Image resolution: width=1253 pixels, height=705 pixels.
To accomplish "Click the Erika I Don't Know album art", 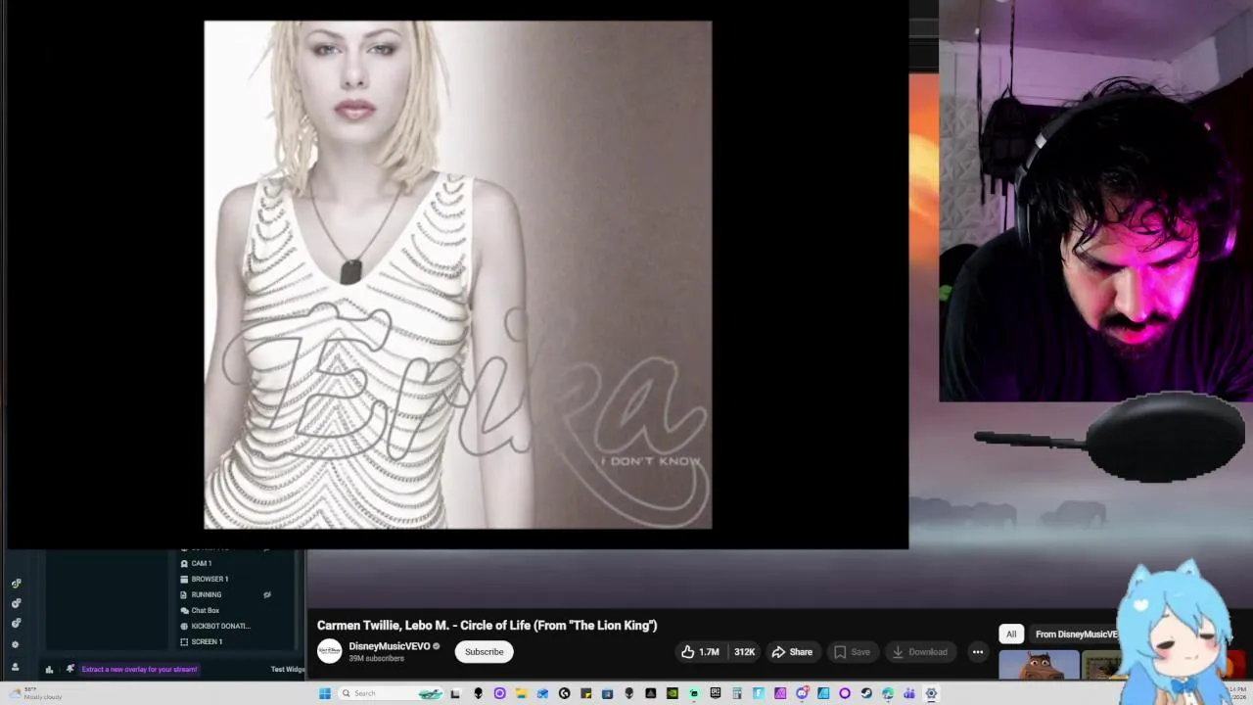I will pos(457,275).
